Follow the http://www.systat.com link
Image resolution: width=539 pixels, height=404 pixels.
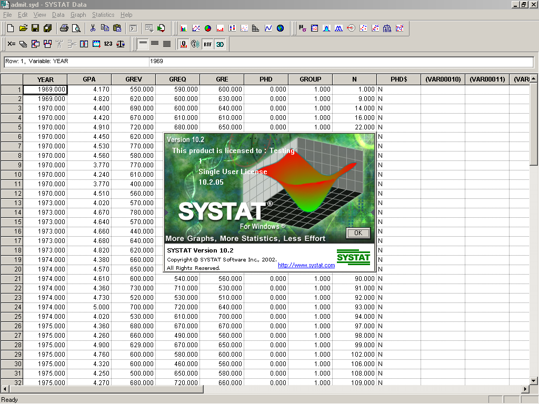[306, 265]
